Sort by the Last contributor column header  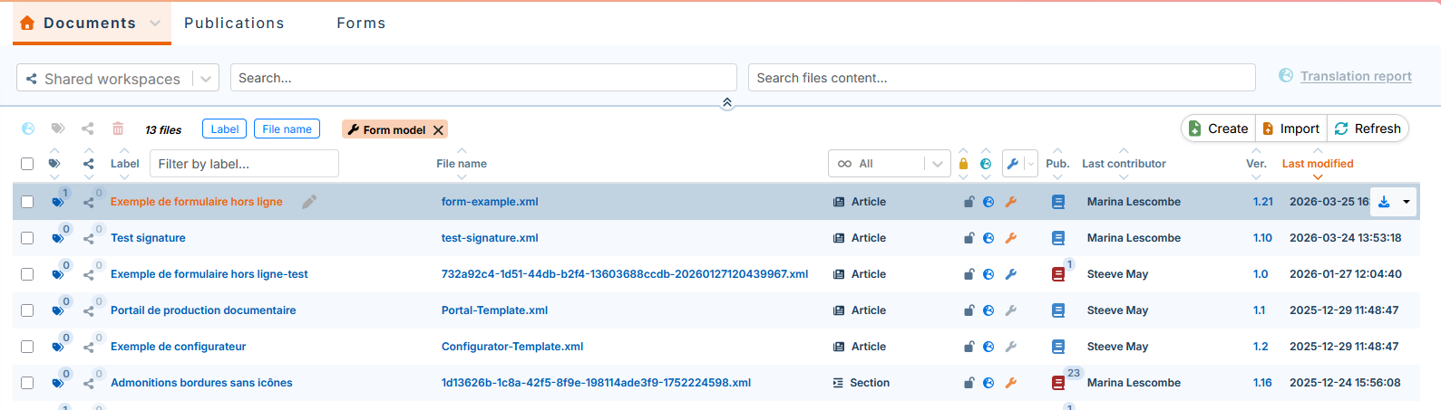click(x=1124, y=164)
